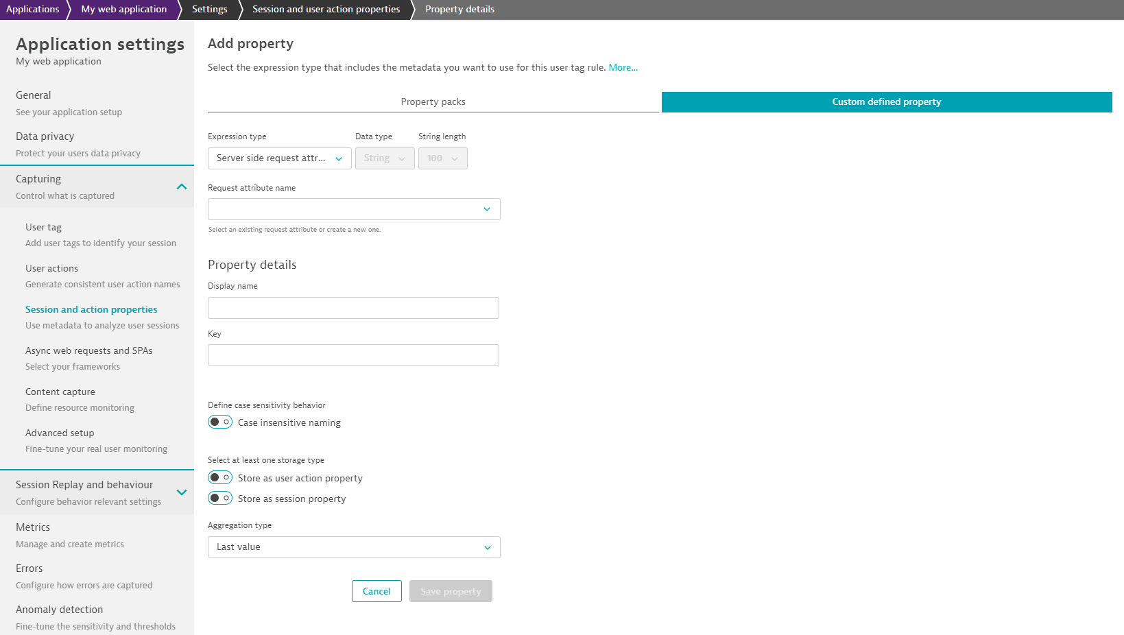Open the More... help link

[623, 68]
